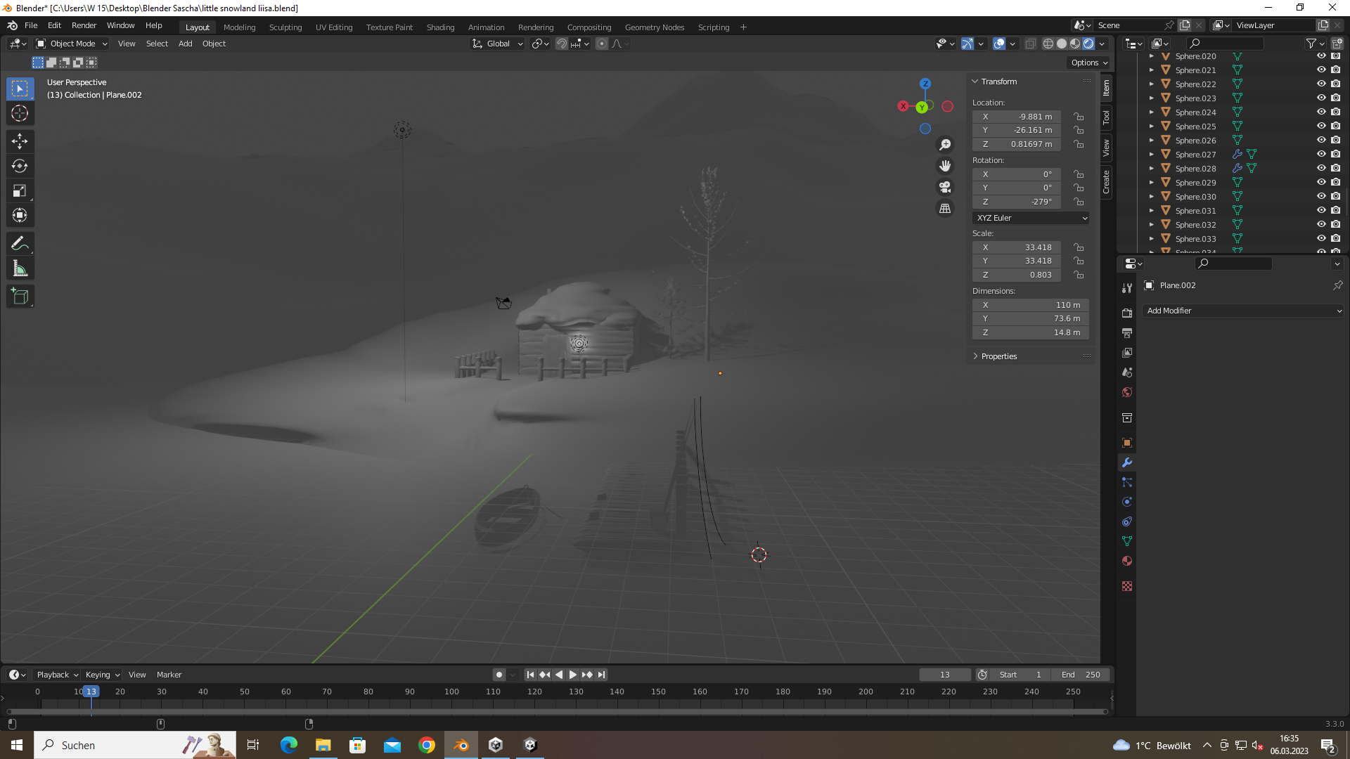1350x759 pixels.
Task: Toggle camera view with camera icon
Action: coord(945,187)
